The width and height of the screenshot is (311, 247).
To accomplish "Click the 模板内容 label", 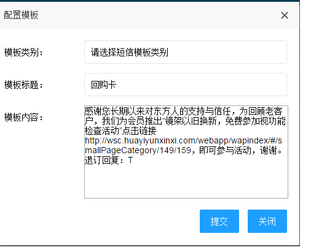I will [x=23, y=117].
